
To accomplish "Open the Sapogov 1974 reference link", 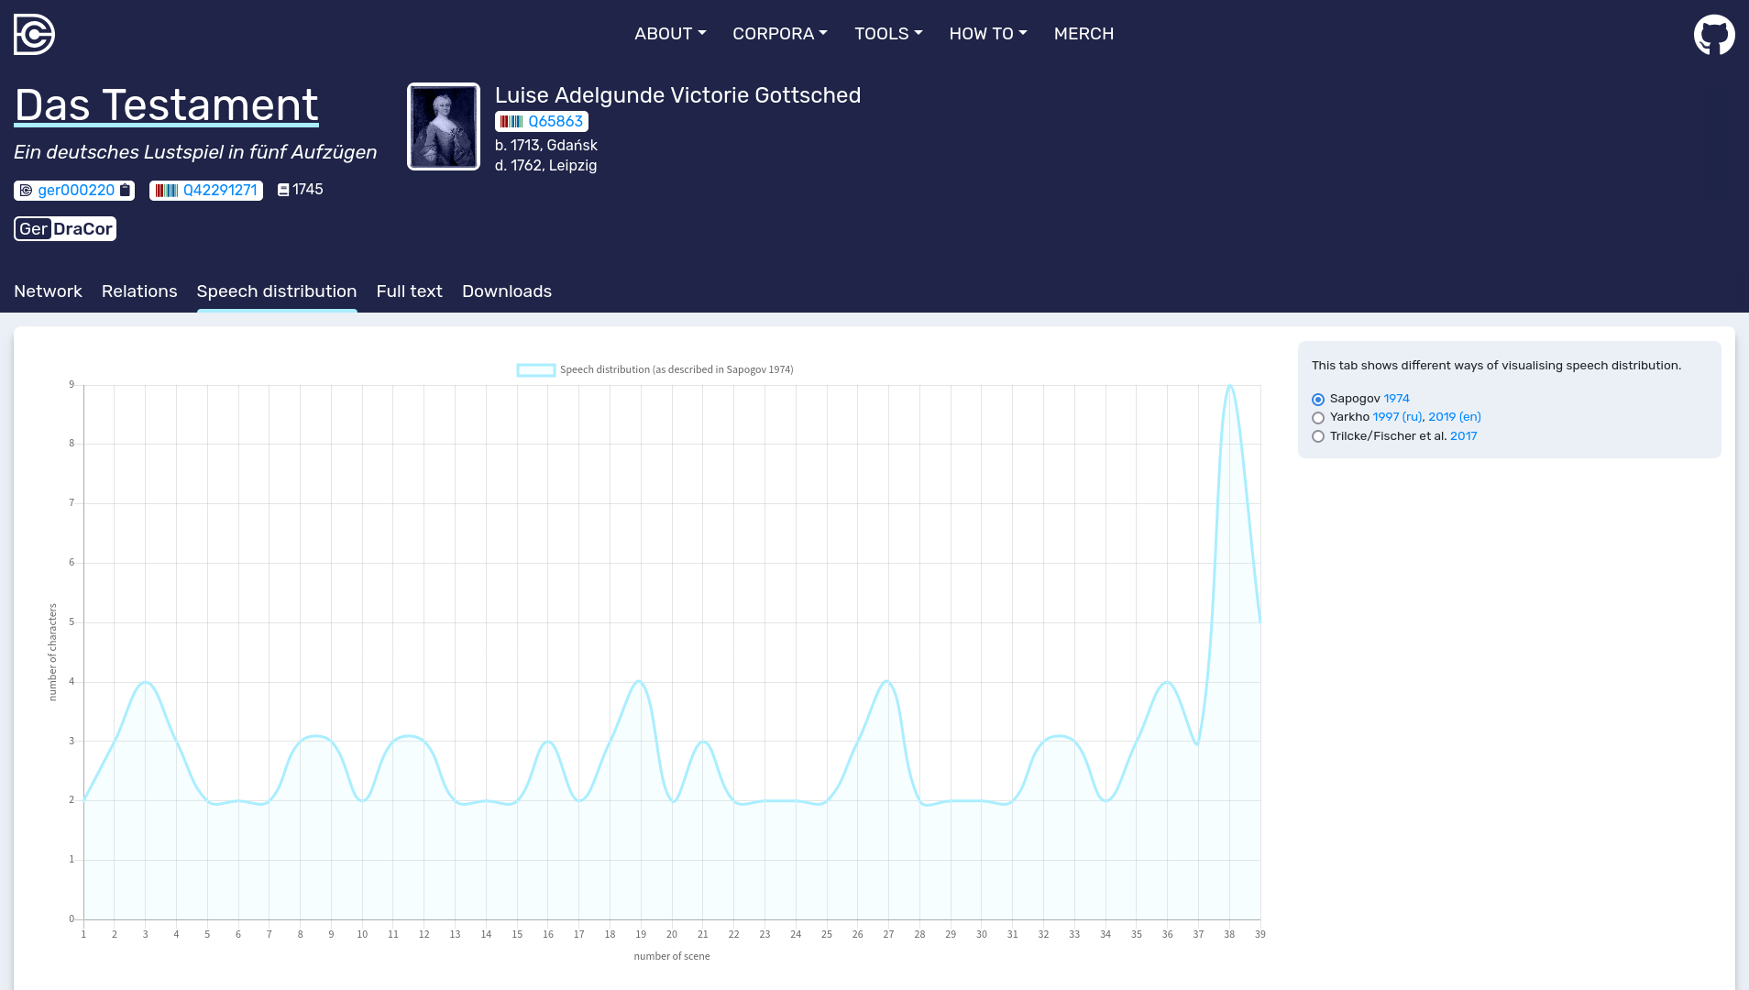I will point(1396,398).
